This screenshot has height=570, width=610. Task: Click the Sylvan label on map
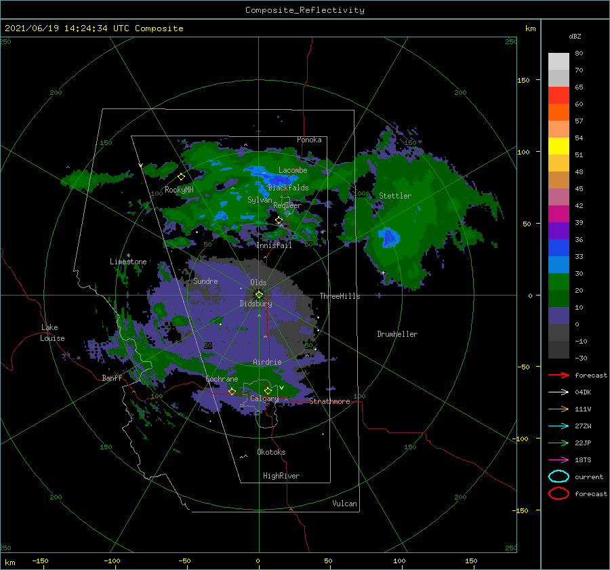pos(260,200)
